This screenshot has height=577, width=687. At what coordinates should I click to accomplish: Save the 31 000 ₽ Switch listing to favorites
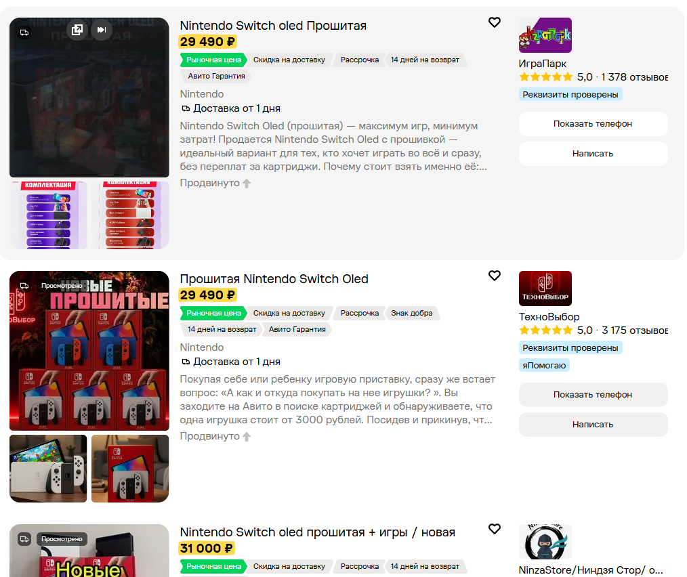[x=494, y=529]
